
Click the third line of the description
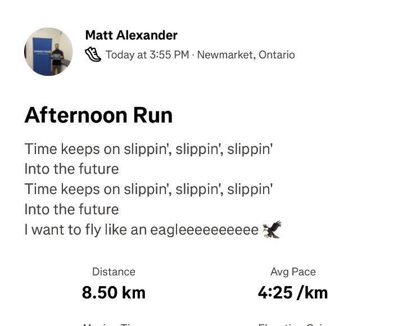(x=148, y=189)
